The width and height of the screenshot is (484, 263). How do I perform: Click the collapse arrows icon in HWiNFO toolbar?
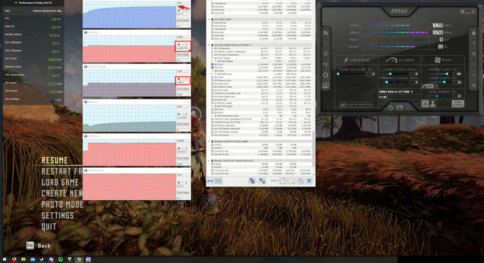pyautogui.click(x=218, y=181)
